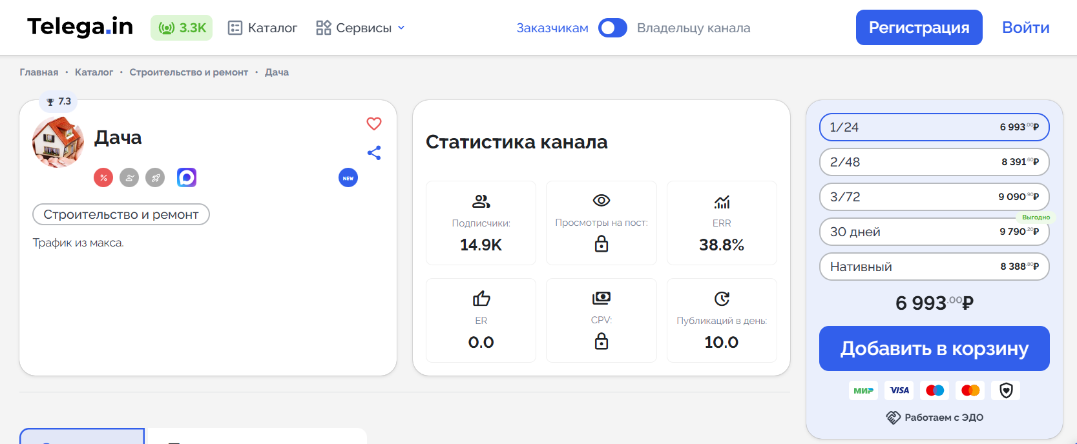Open the Строительство и ремонт breadcrumb
Image resolution: width=1077 pixels, height=444 pixels.
189,72
